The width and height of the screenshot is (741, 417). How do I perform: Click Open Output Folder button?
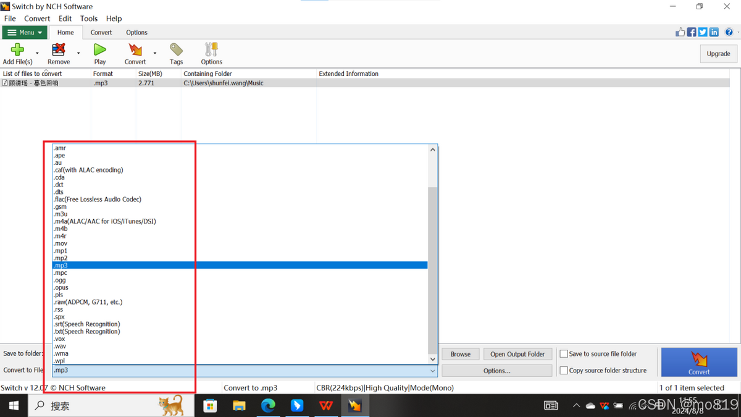point(517,354)
